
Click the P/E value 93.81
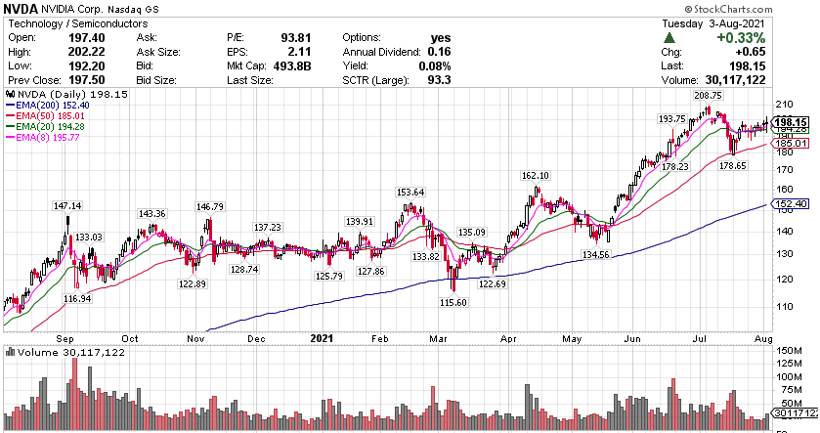(296, 38)
